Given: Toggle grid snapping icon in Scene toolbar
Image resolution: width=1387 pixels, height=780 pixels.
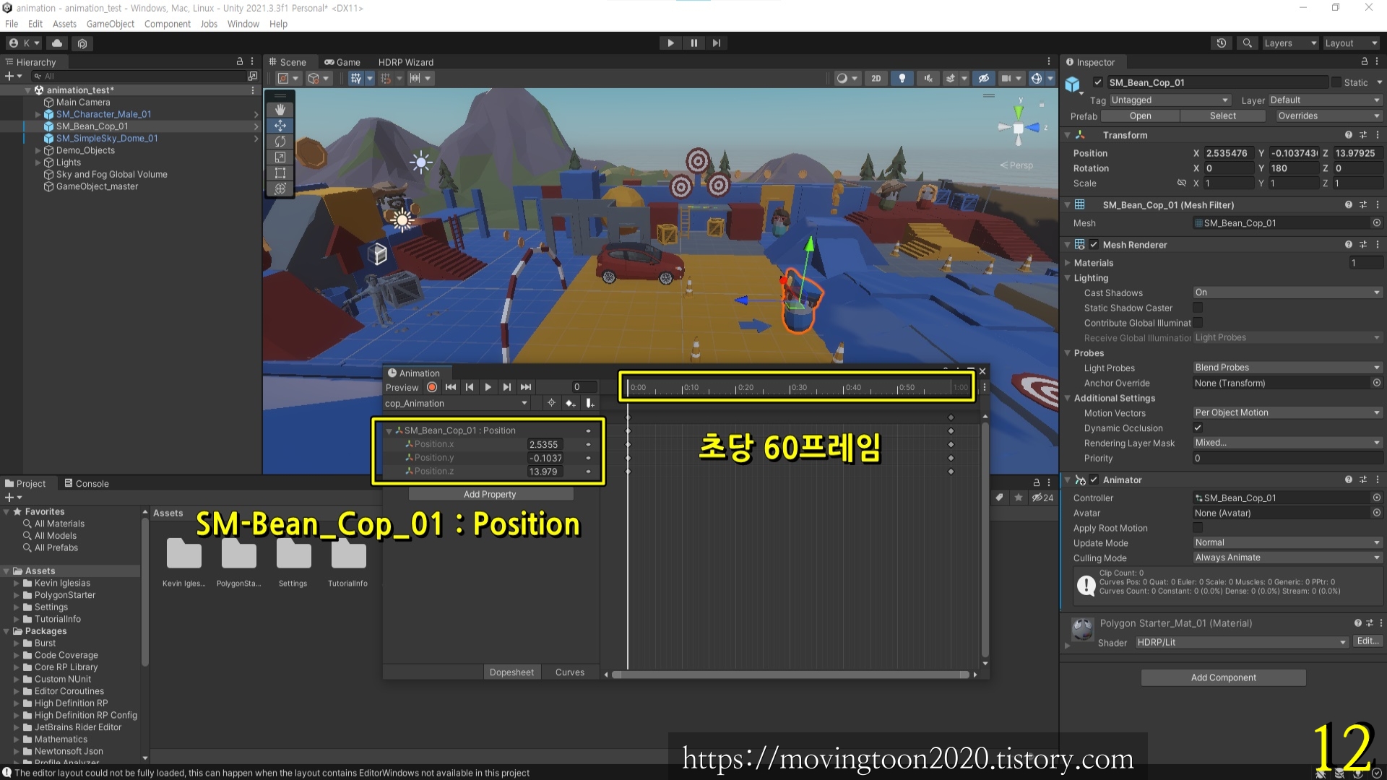Looking at the screenshot, I should 386,79.
